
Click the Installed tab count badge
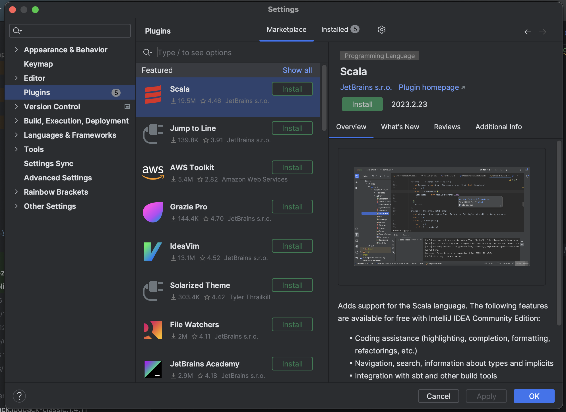[355, 29]
